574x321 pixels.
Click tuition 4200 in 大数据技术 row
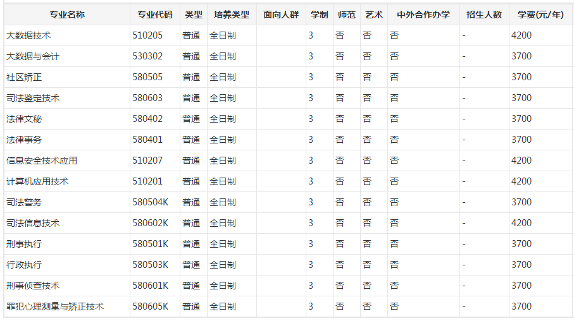[x=521, y=35]
